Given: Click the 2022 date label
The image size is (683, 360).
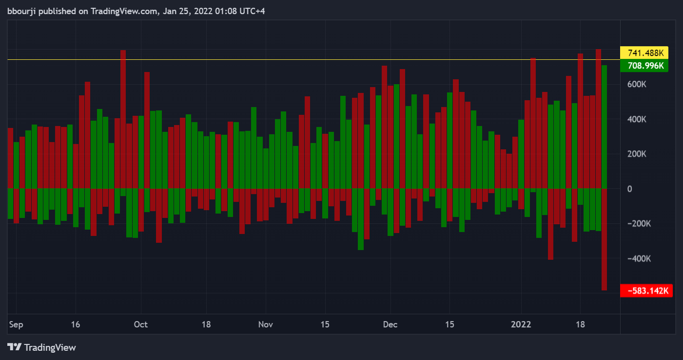Looking at the screenshot, I should 521,324.
